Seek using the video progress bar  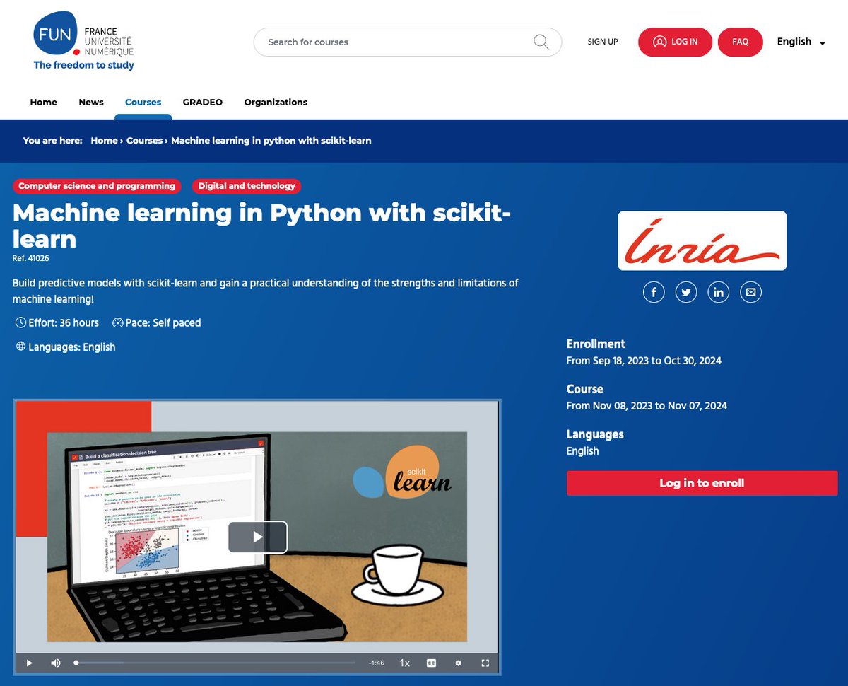point(212,663)
